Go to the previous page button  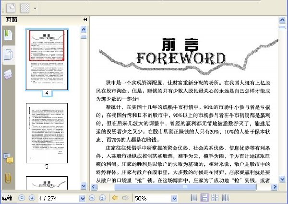click(32, 198)
